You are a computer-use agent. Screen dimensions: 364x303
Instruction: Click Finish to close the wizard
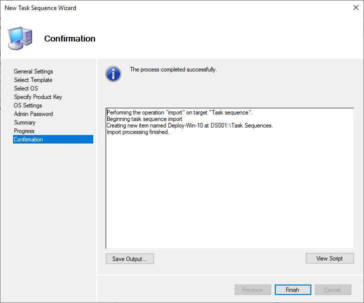coord(292,290)
